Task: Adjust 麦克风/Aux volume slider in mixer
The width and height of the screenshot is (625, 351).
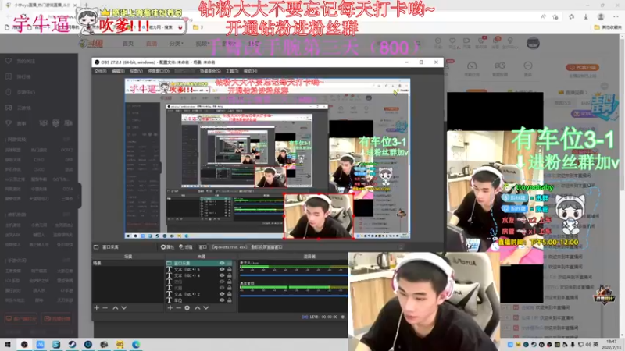Action: click(x=295, y=275)
